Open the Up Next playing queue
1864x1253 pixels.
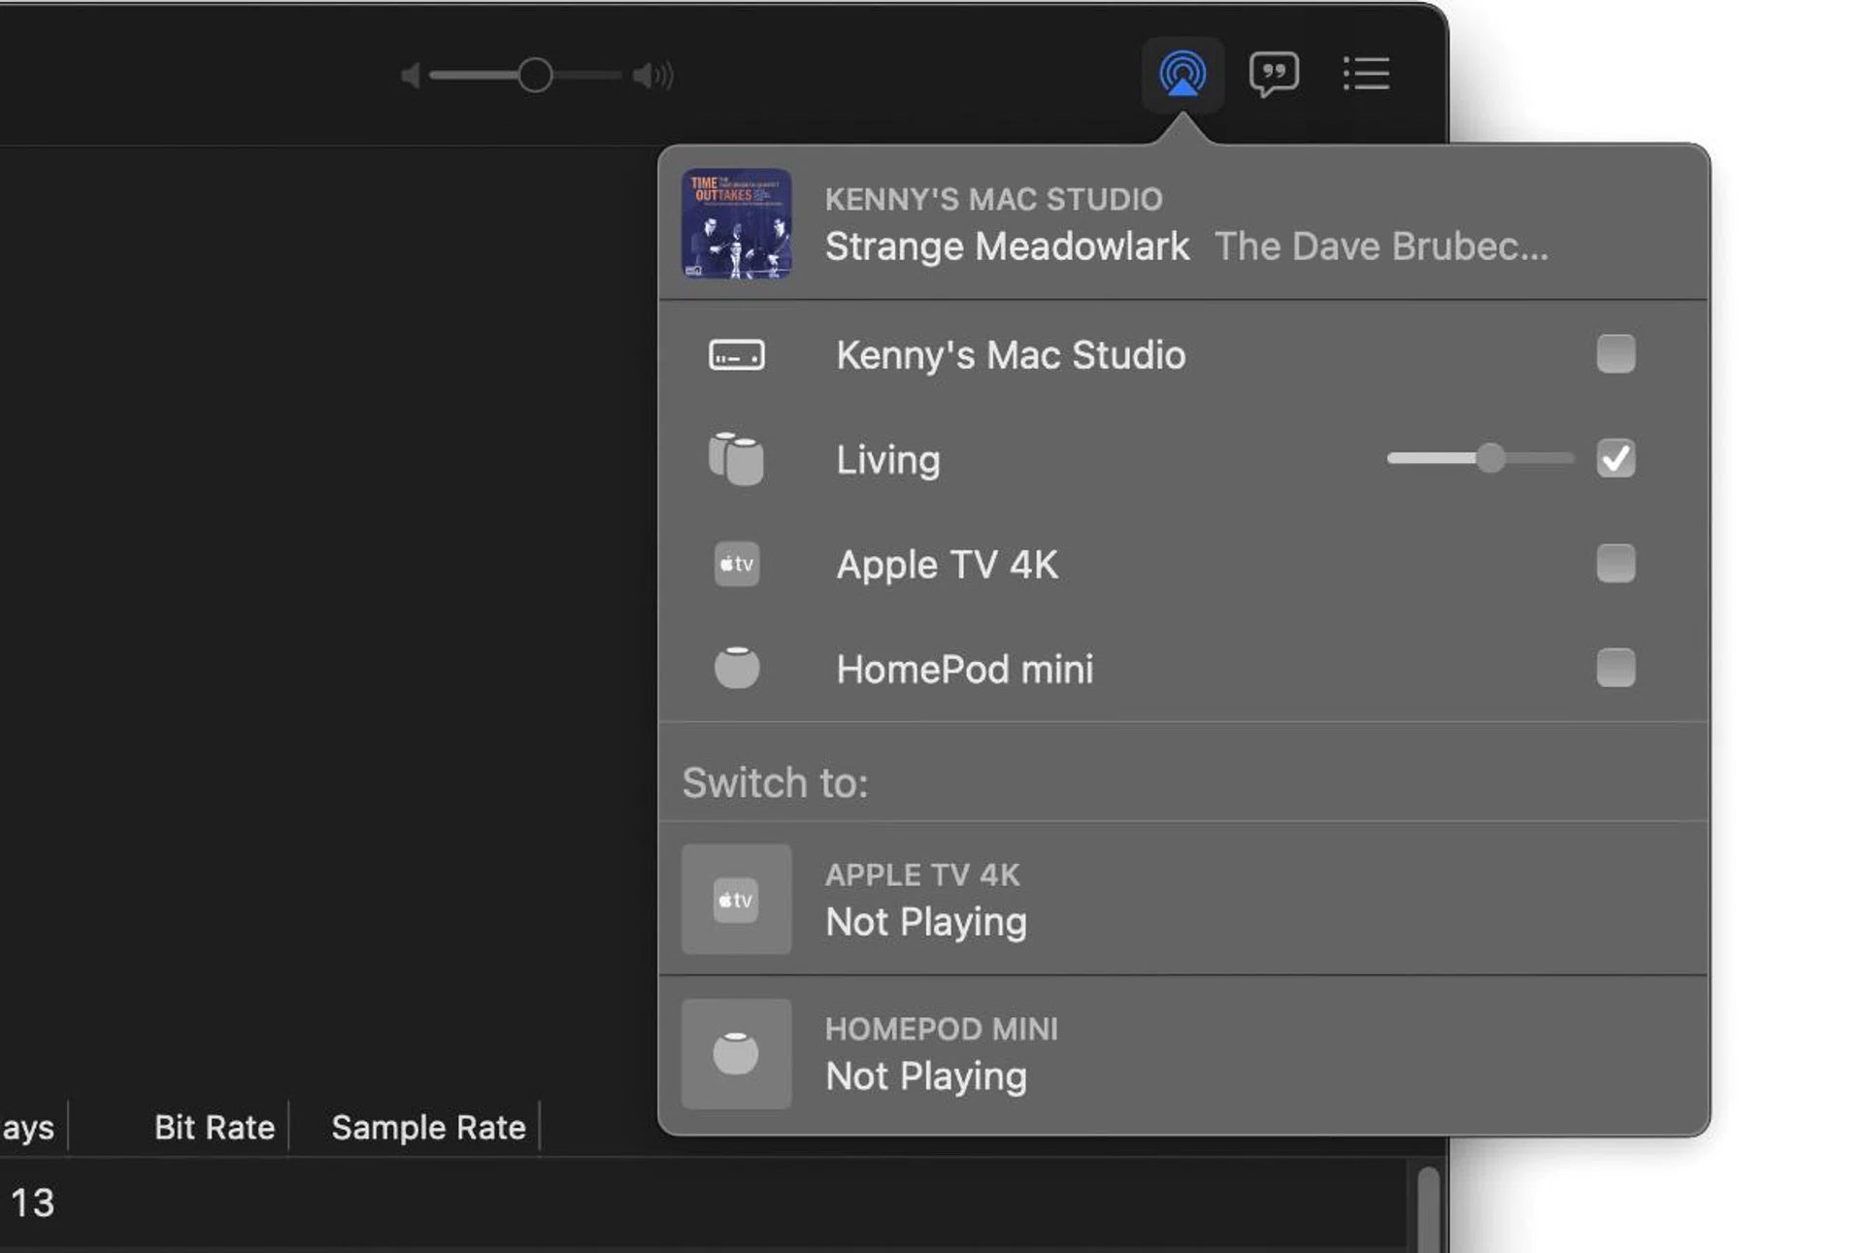tap(1365, 75)
